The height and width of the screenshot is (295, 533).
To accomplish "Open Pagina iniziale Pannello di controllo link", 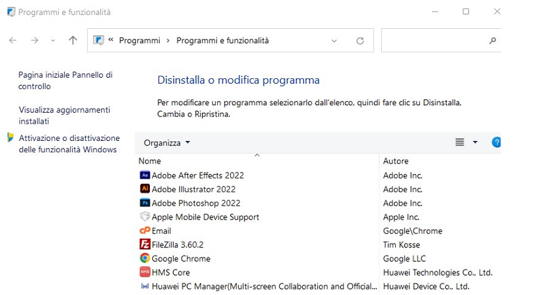I will (66, 80).
